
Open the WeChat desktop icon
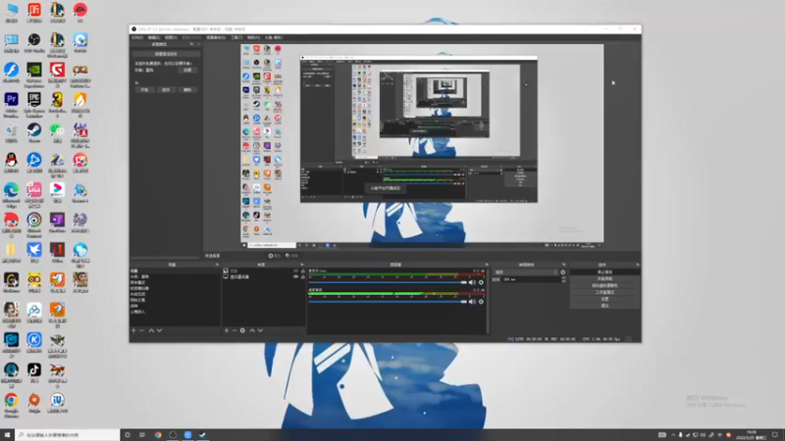pos(57,133)
